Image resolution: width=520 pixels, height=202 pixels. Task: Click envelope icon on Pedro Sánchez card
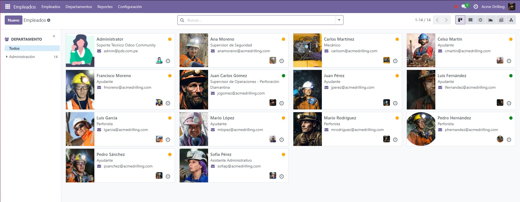tap(99, 166)
